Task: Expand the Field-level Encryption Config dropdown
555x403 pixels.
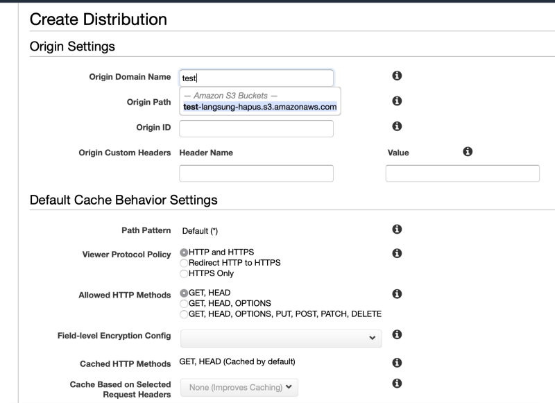Action: point(281,338)
